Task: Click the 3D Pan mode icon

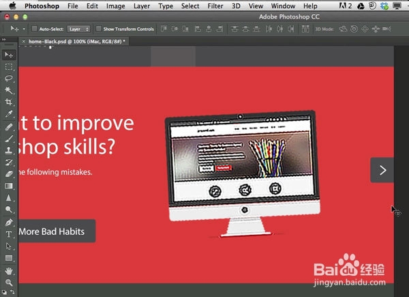Action: (365, 29)
